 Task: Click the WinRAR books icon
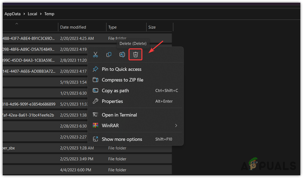pyautogui.click(x=95, y=126)
